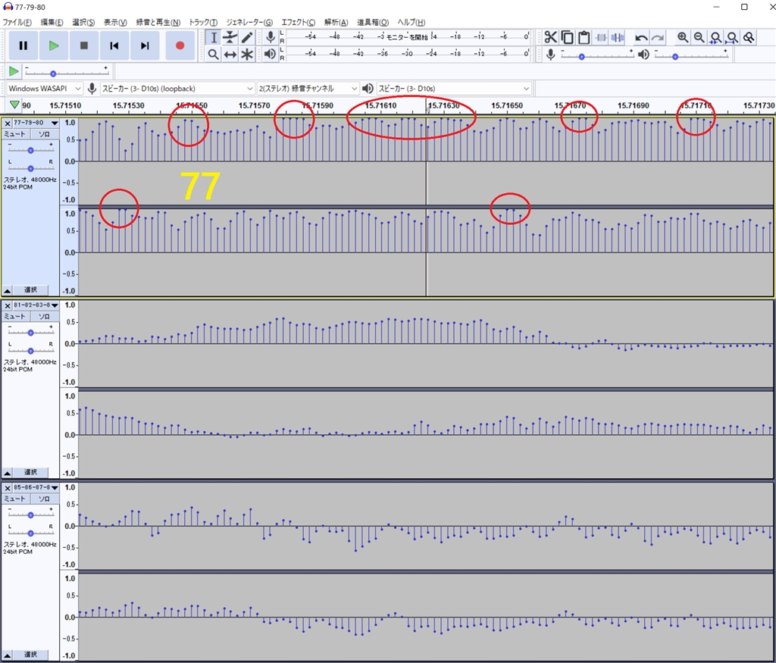Click the Cut scissors icon

click(550, 37)
